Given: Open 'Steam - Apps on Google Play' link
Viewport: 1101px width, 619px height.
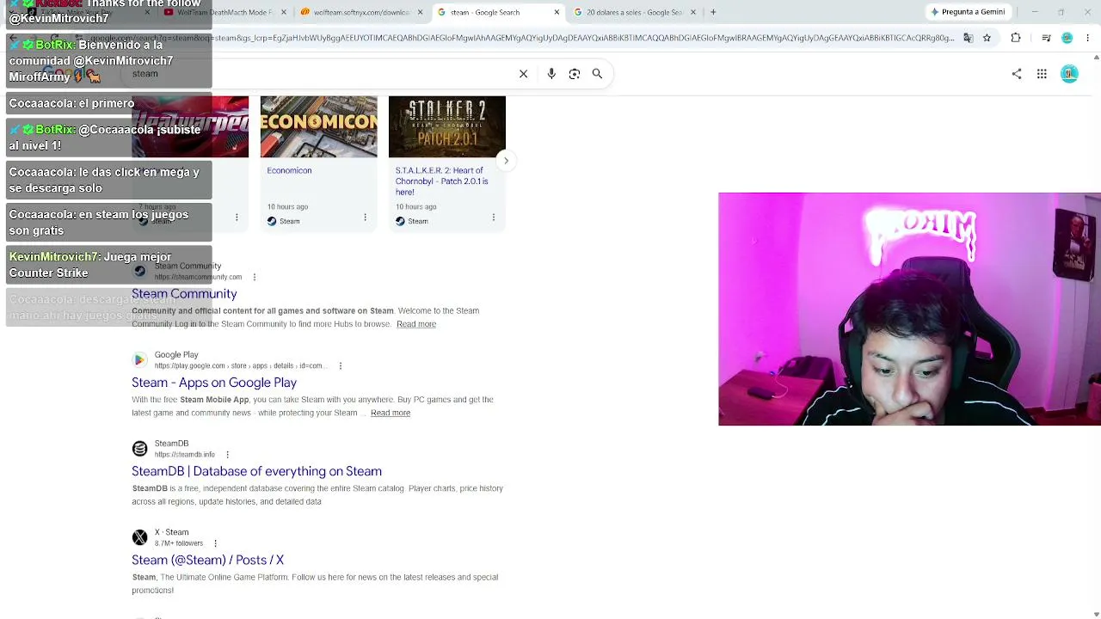Looking at the screenshot, I should (214, 383).
